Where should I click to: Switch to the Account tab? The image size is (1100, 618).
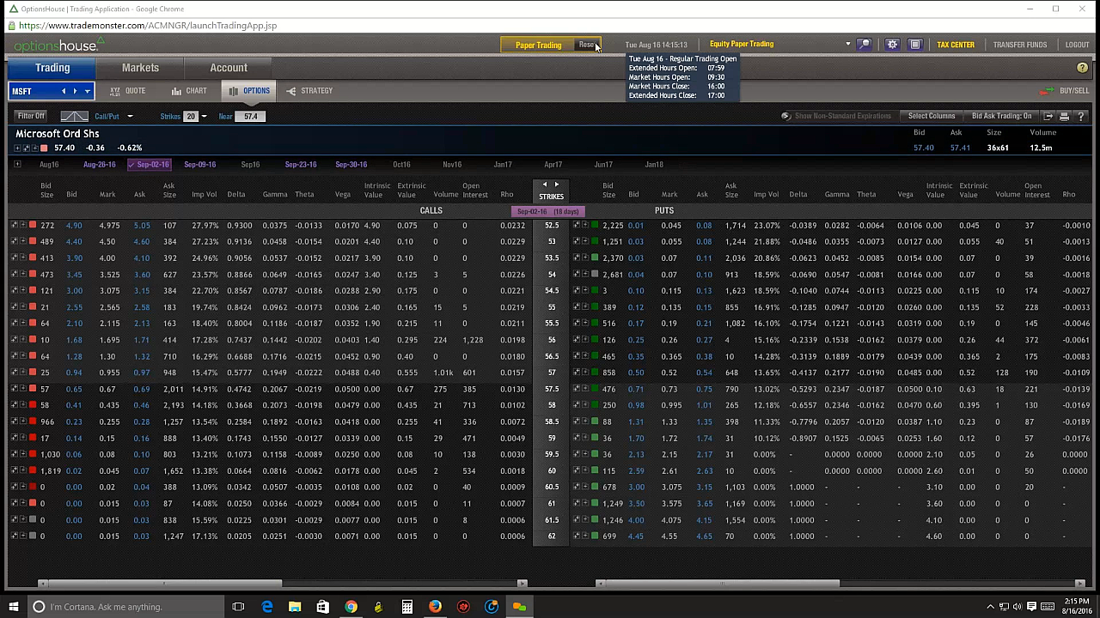click(x=229, y=68)
